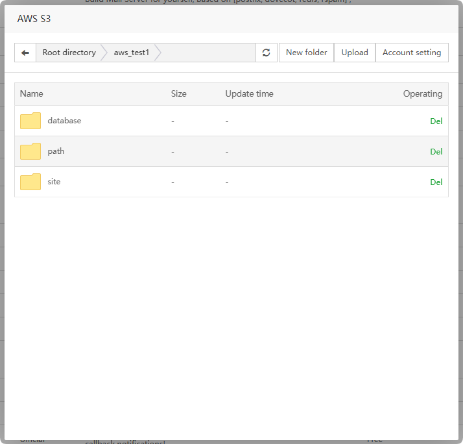Click the Size column header
Viewport: 463px width, 444px height.
coord(178,94)
